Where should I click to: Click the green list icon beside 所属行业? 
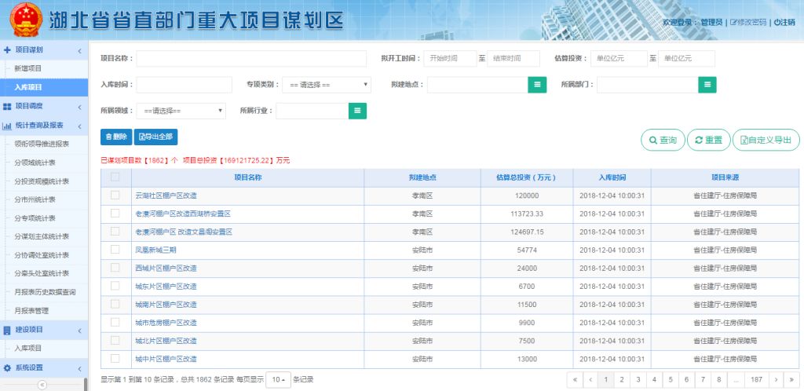357,111
